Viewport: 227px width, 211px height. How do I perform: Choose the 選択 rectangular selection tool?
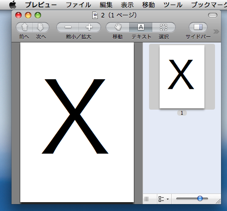(x=164, y=27)
